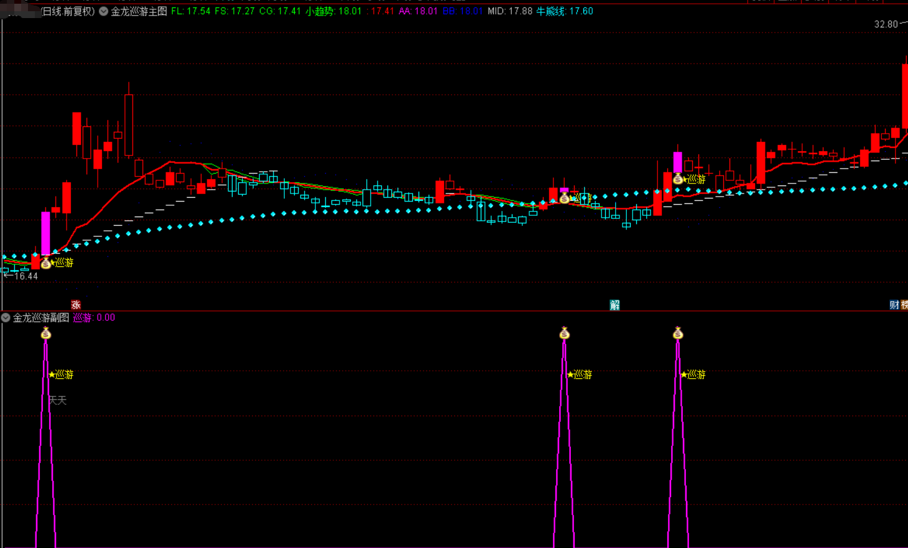Select the second 巡游 star label in sub-chart

pos(580,374)
